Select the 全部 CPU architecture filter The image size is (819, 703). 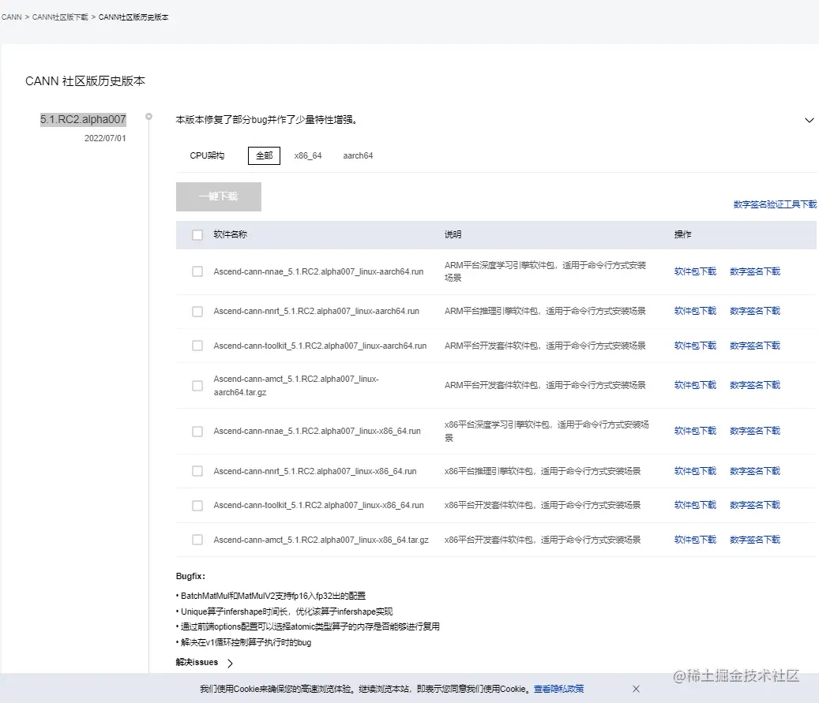point(264,155)
